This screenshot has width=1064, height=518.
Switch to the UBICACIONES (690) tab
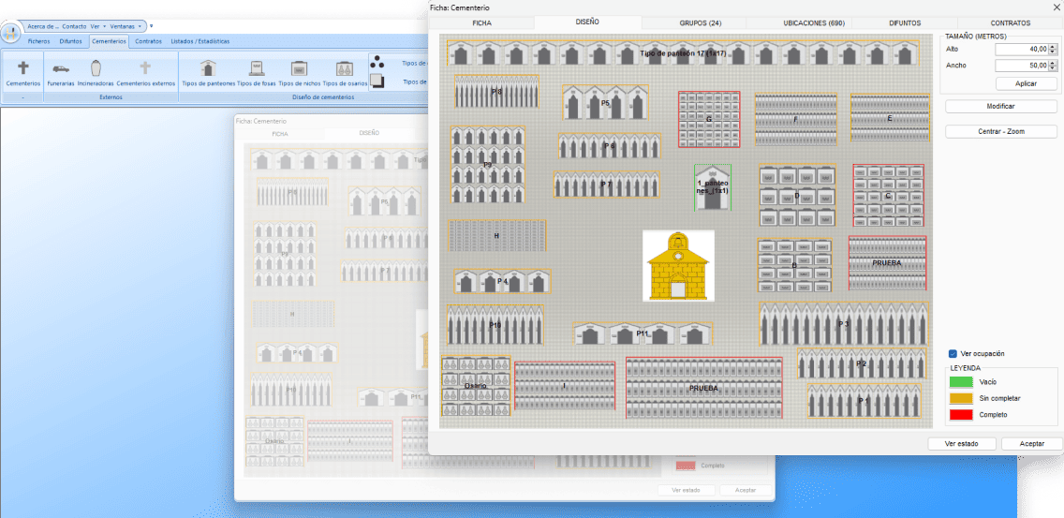pos(814,23)
